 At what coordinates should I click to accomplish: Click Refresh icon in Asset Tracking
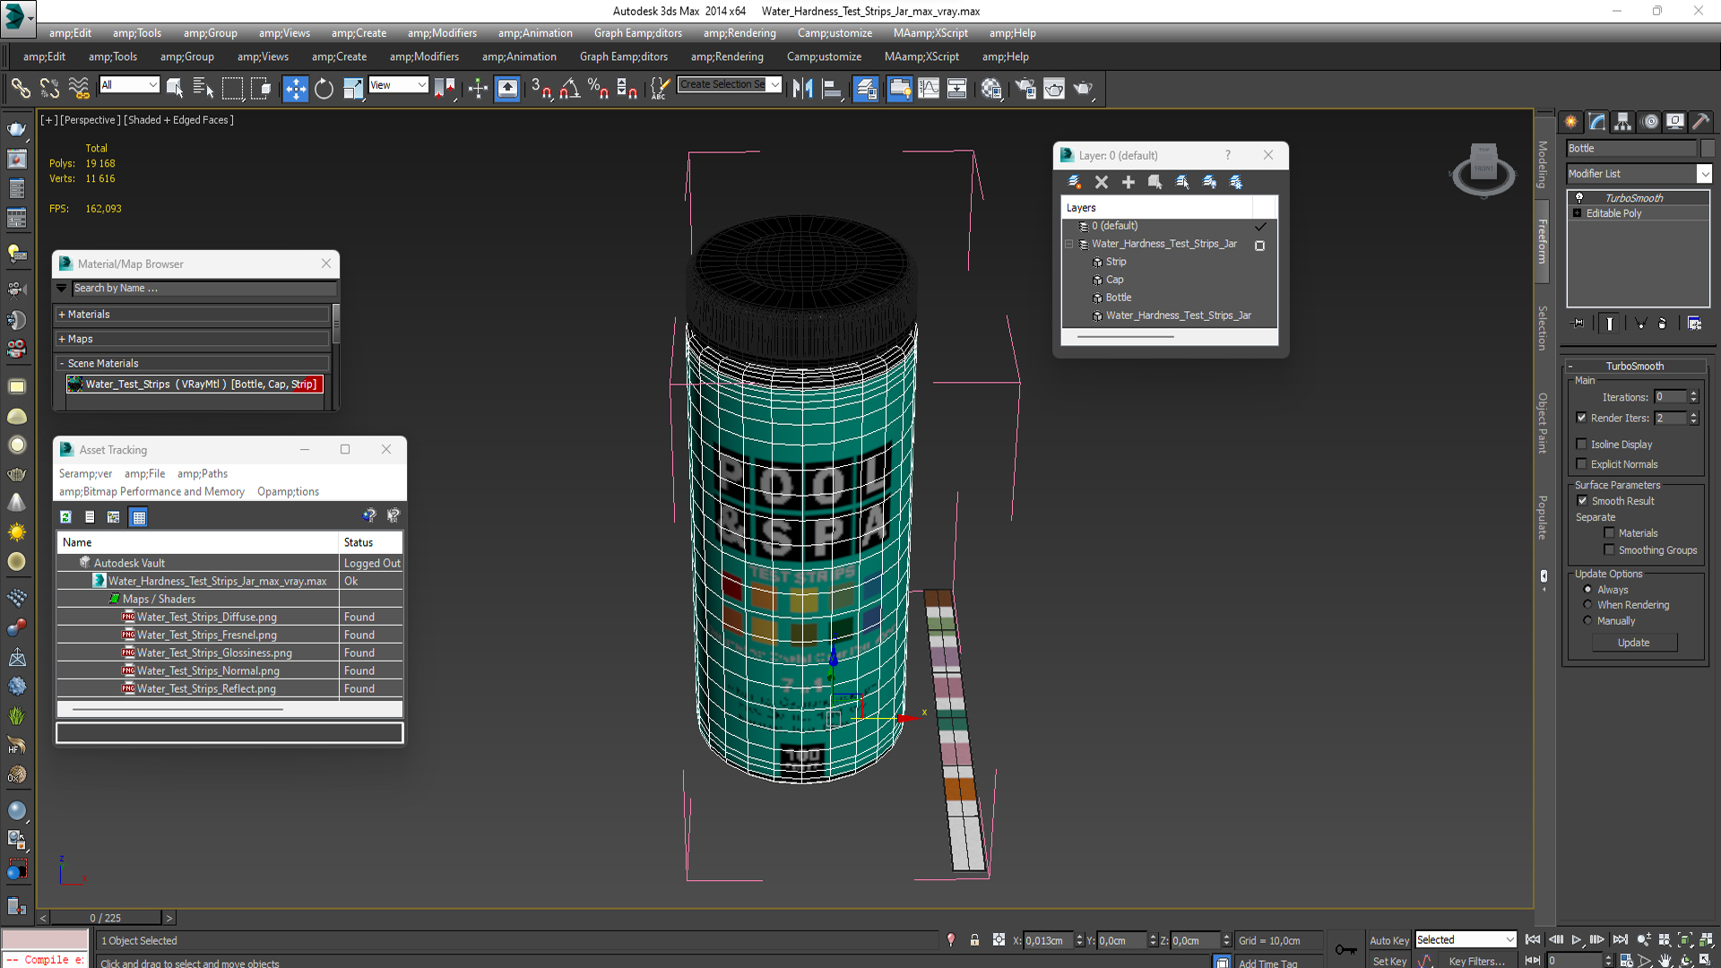pyautogui.click(x=65, y=517)
